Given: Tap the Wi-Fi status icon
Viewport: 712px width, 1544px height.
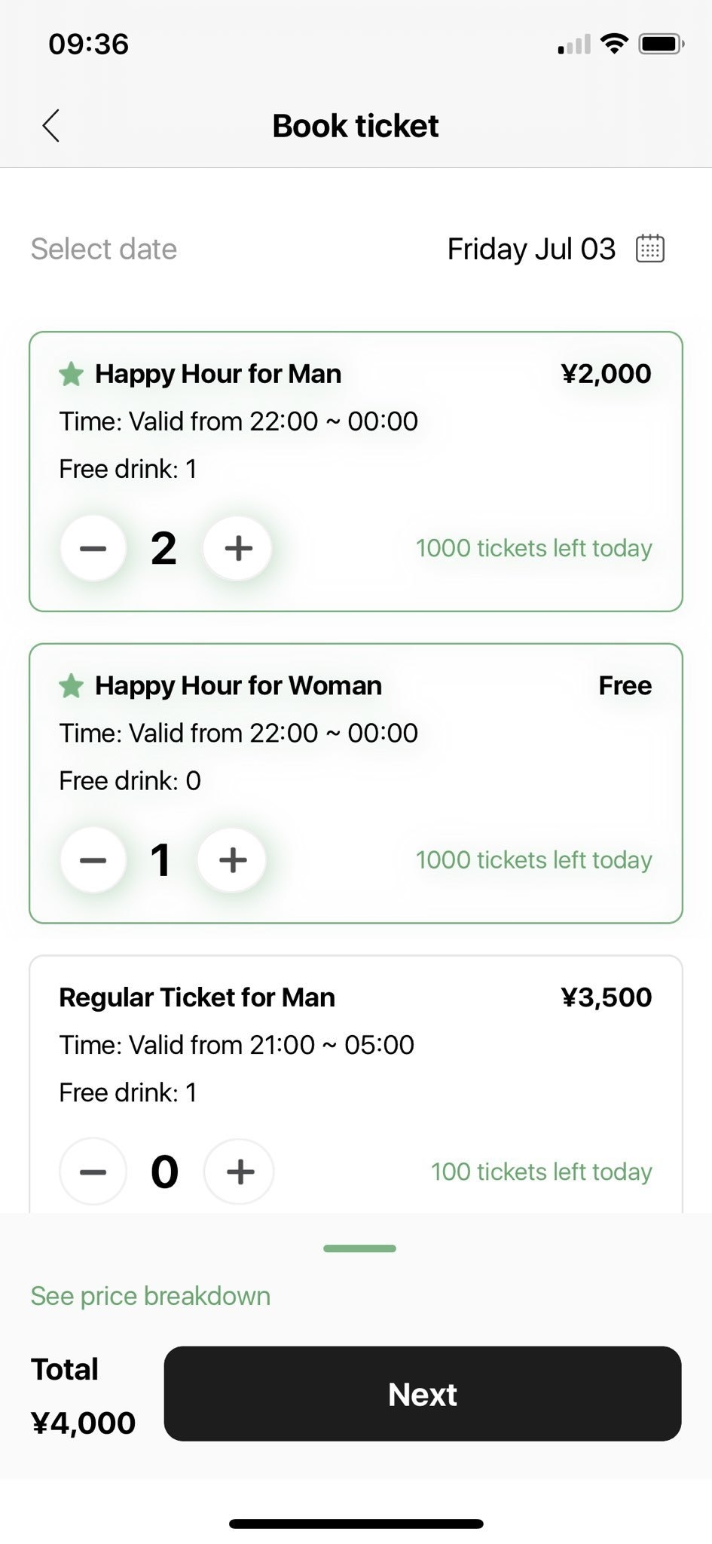Looking at the screenshot, I should click(x=615, y=44).
